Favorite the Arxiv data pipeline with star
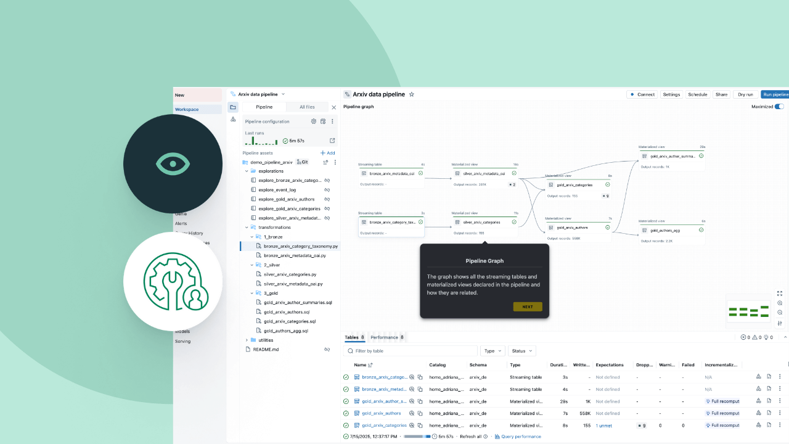 click(412, 94)
